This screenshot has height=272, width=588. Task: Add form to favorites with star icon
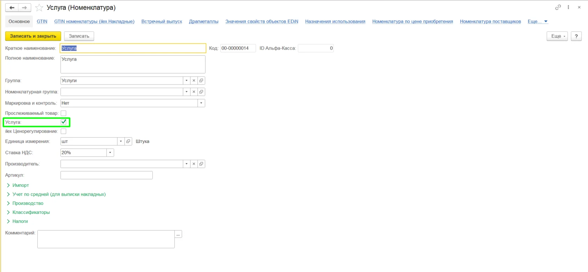39,7
